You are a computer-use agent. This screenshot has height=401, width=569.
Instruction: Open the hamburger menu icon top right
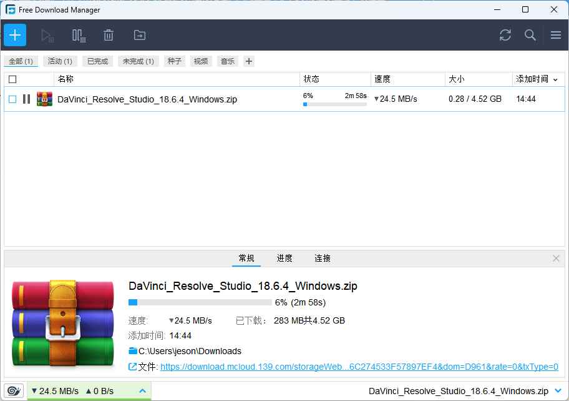point(555,36)
